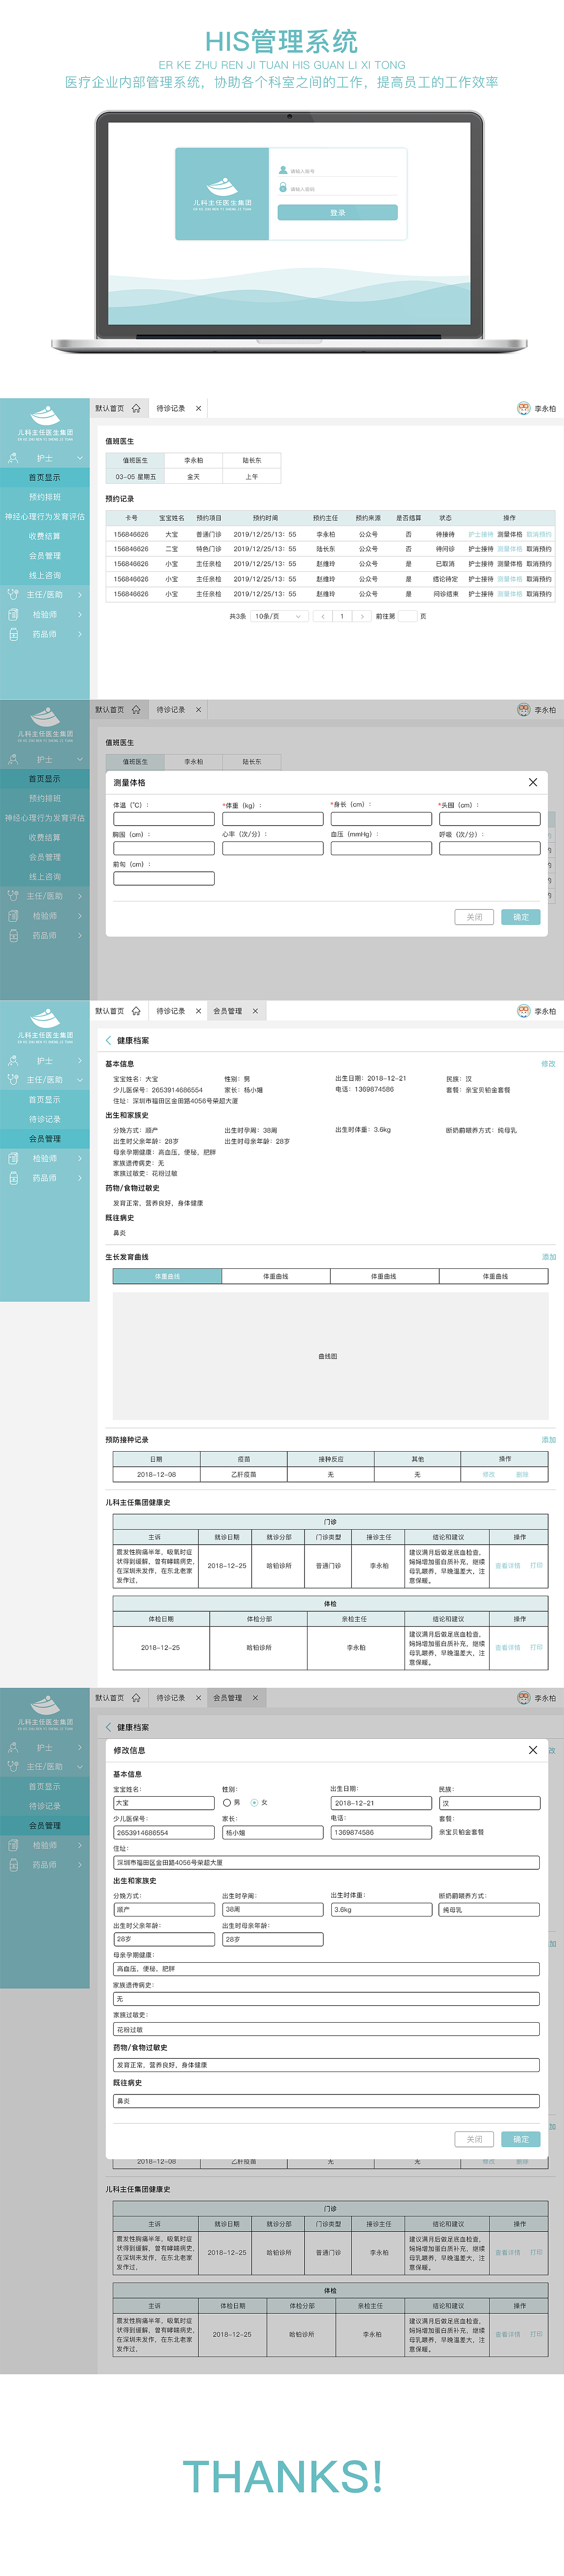
Task: Click 血压 (mmHg) field in 测量体格 dialog
Action: coord(381,848)
